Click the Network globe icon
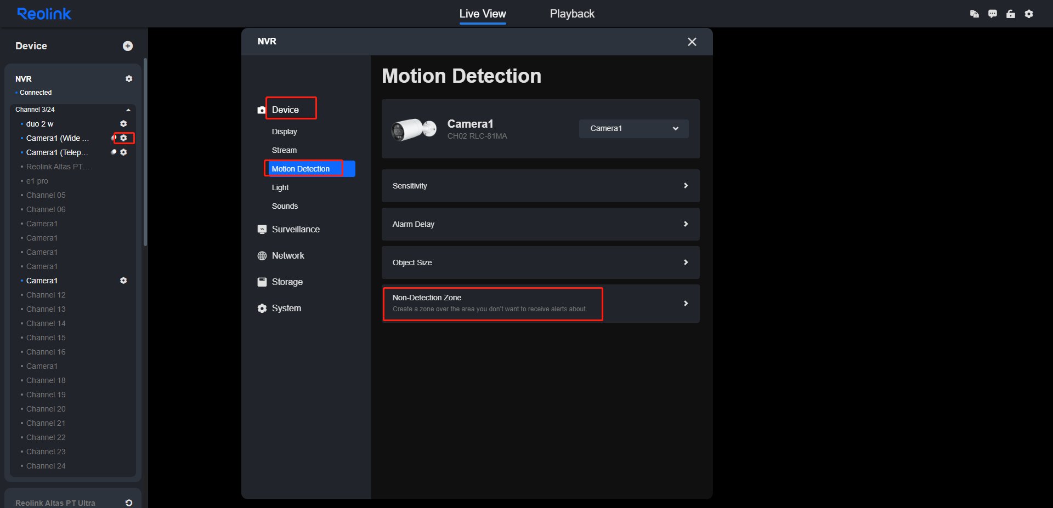 262,256
